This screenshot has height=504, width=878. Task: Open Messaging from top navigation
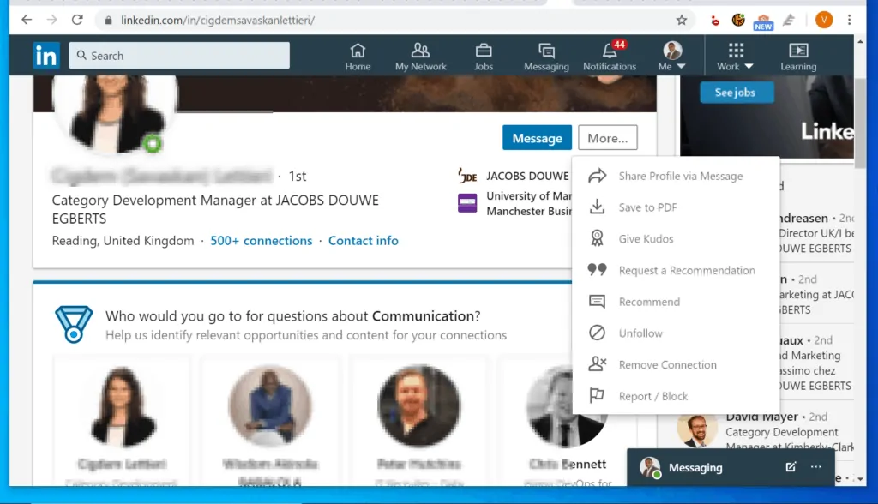(x=546, y=57)
